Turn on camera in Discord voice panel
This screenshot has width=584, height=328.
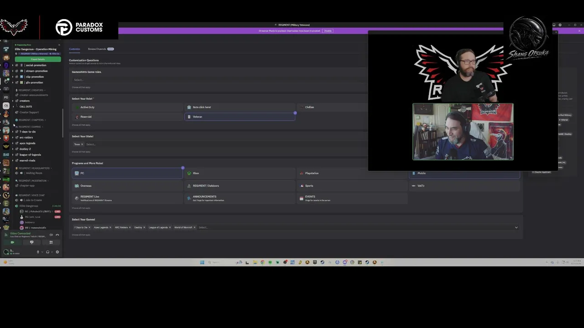tap(12, 242)
